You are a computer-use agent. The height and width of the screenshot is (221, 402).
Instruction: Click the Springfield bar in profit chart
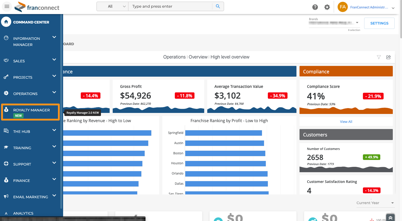click(224, 133)
